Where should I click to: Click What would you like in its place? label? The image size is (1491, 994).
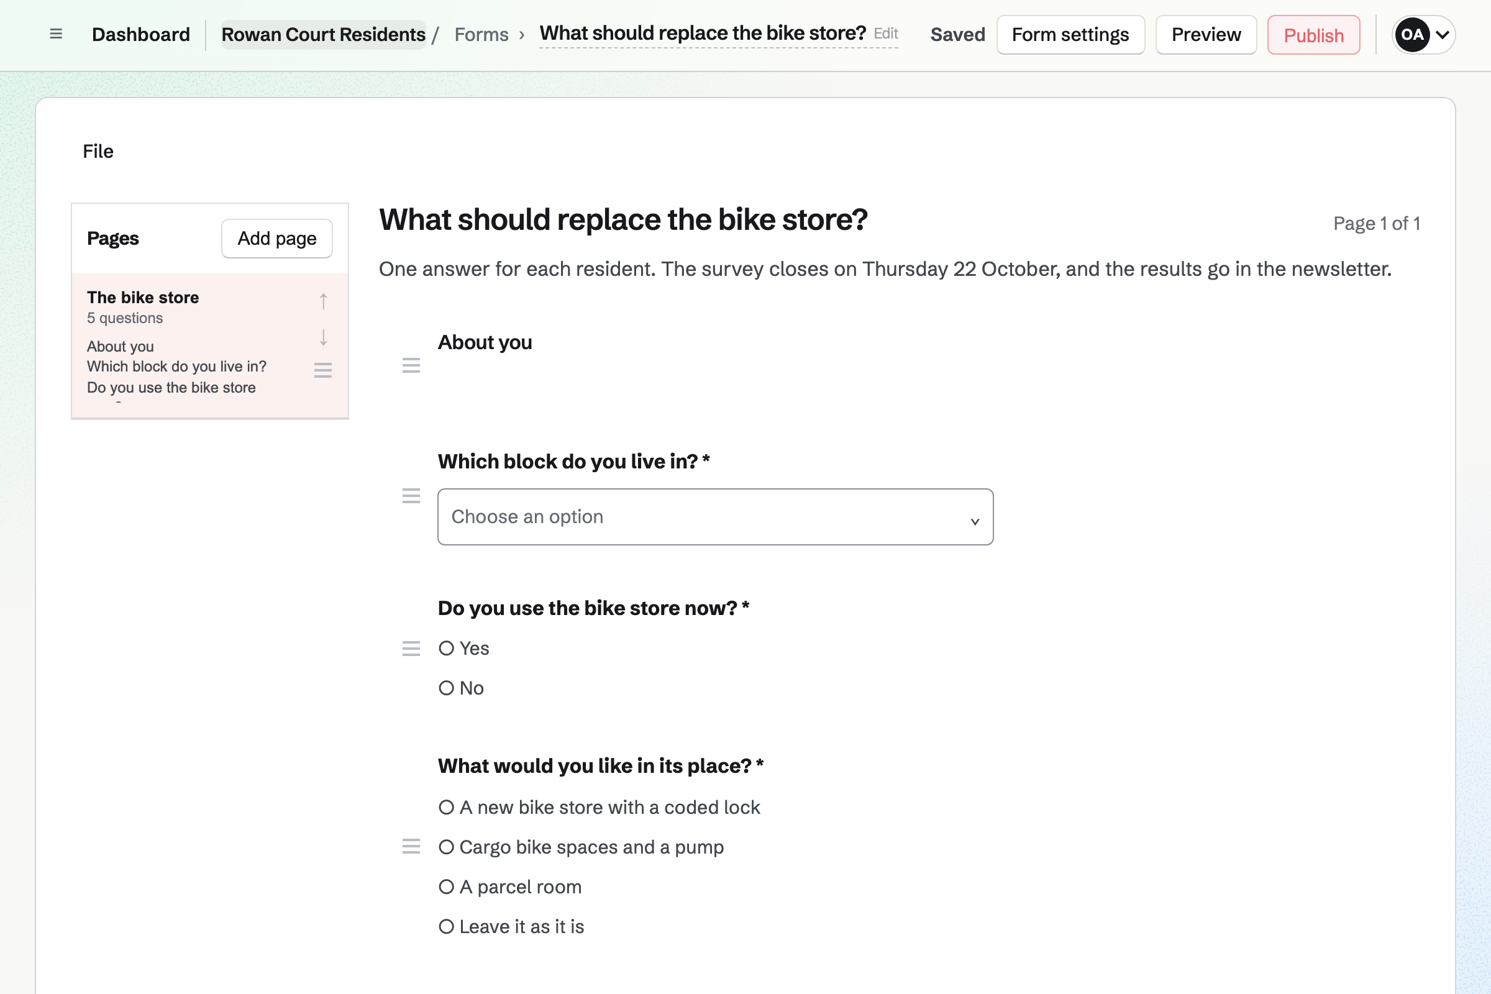click(600, 766)
